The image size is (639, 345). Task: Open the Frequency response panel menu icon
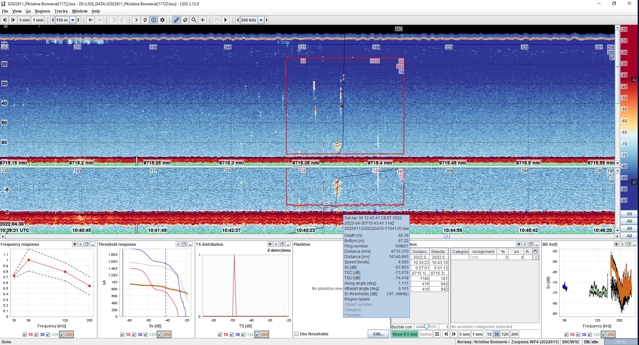pyautogui.click(x=80, y=244)
